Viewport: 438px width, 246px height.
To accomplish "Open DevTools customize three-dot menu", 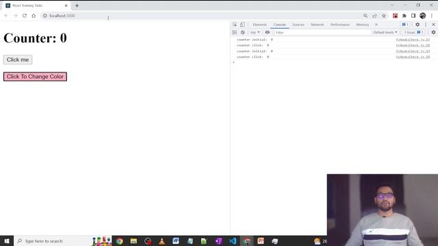I will point(426,25).
